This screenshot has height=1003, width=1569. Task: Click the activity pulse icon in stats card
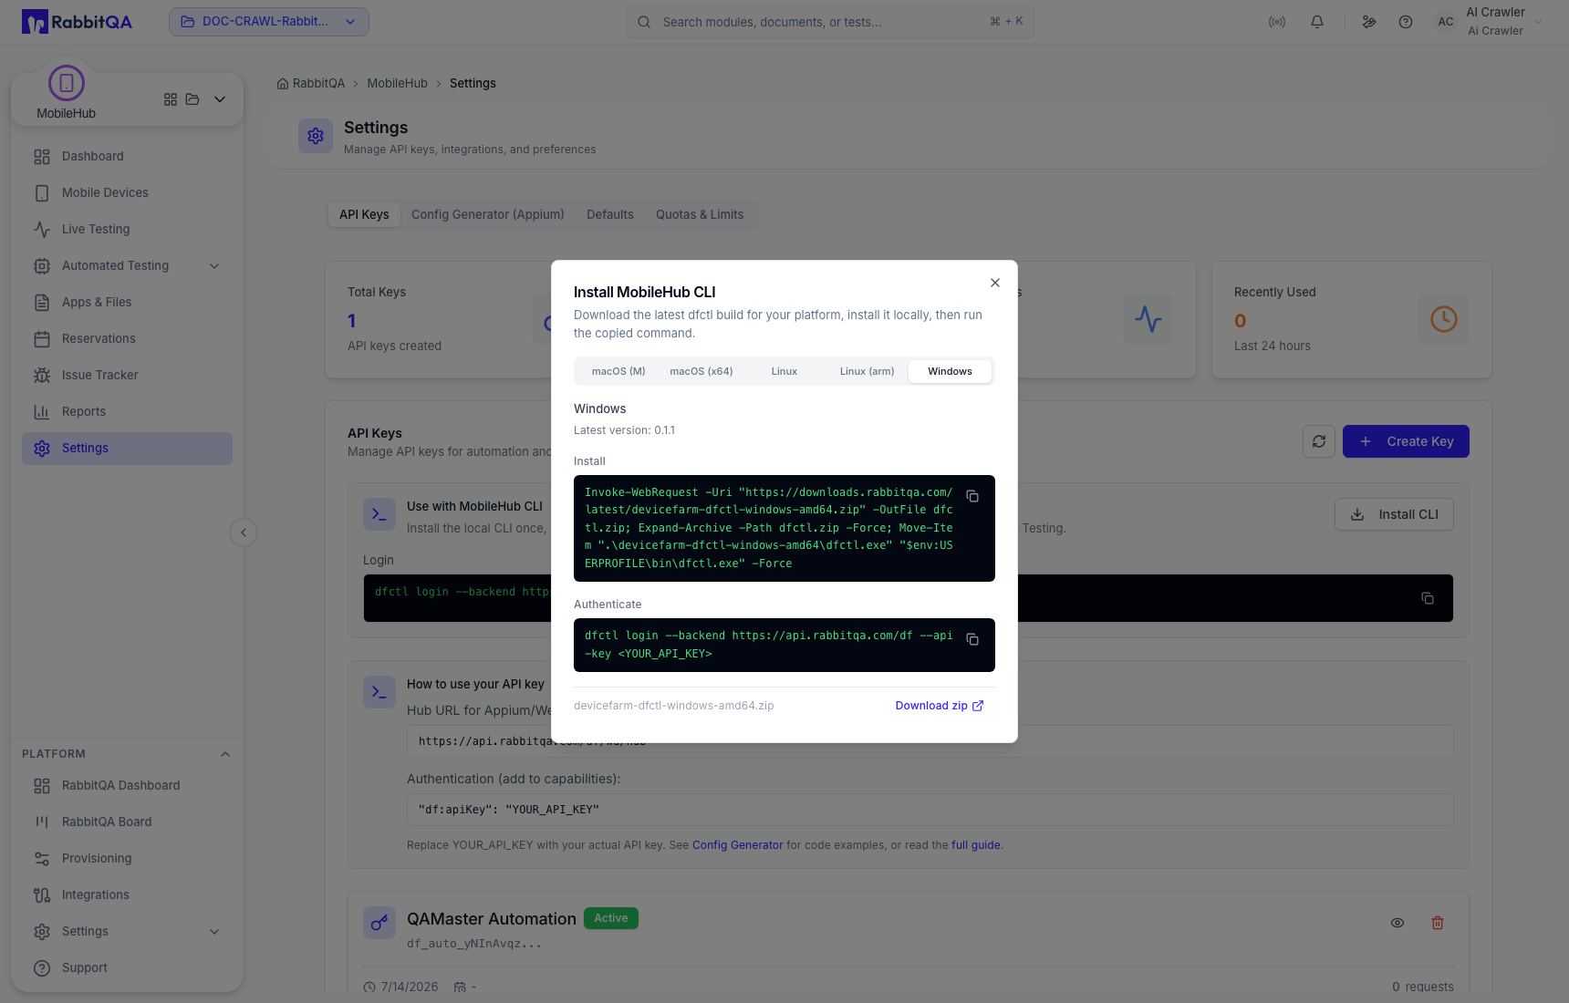[1148, 319]
